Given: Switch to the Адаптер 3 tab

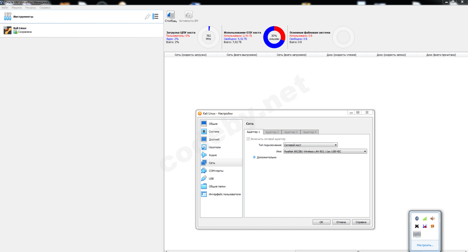Looking at the screenshot, I should tap(291, 132).
